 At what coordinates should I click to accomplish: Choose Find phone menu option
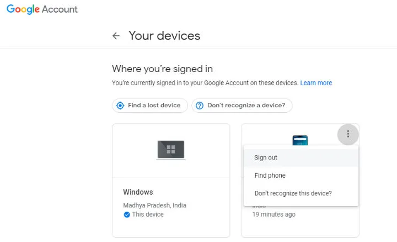pyautogui.click(x=301, y=175)
